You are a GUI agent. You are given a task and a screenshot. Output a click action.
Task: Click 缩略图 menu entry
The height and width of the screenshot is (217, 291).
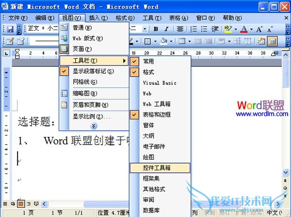click(x=94, y=93)
